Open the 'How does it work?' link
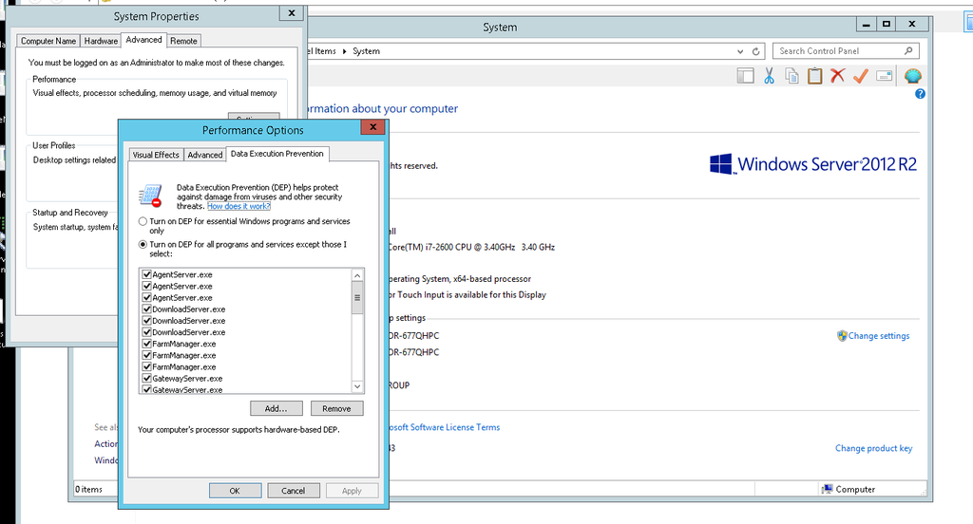The image size is (973, 524). pyautogui.click(x=238, y=206)
